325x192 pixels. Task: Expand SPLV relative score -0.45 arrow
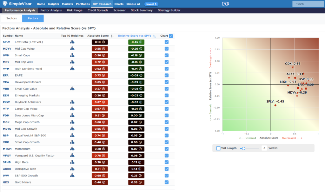[x=141, y=42]
